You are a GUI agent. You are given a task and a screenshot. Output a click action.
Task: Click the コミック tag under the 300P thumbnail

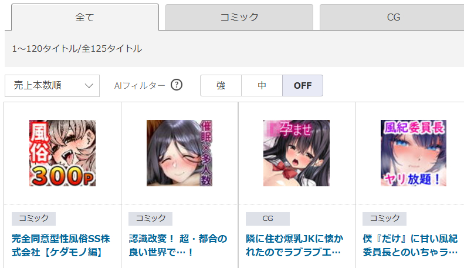coord(34,219)
